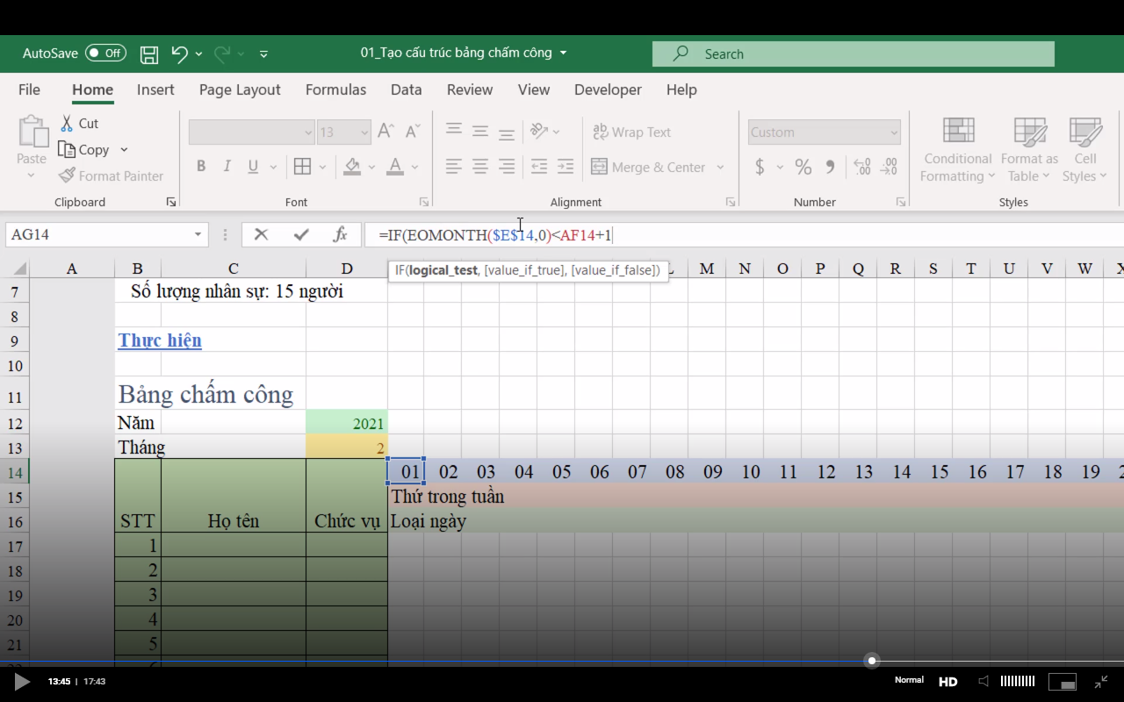Open the Undo history dropdown
Image resolution: width=1124 pixels, height=702 pixels.
click(x=199, y=54)
